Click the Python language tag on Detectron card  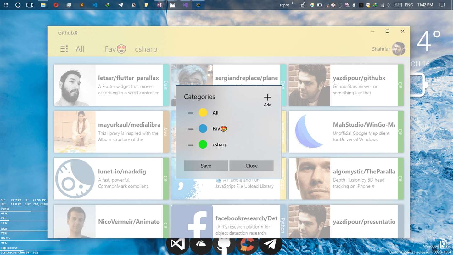[x=283, y=222]
